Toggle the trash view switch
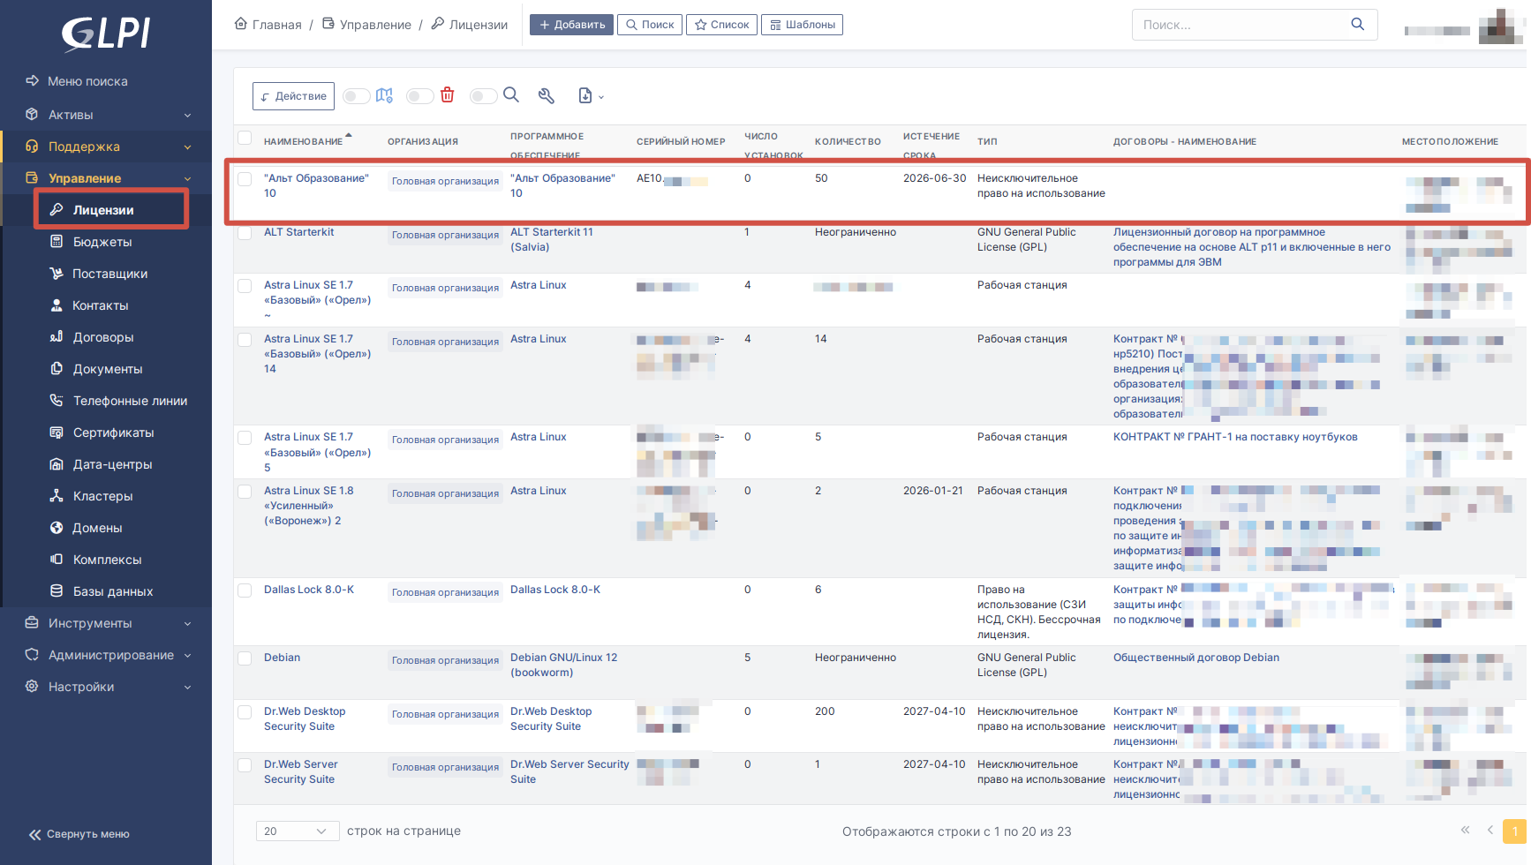This screenshot has height=865, width=1531. pos(420,96)
